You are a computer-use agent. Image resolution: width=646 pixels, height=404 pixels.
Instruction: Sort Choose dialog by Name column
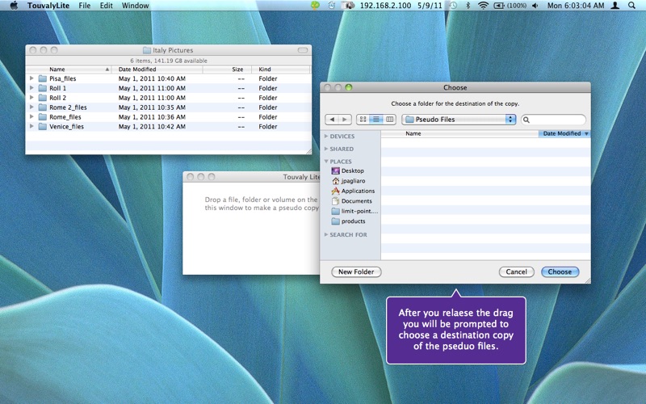pos(459,133)
